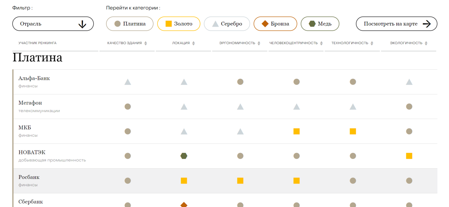The height and width of the screenshot is (207, 449).
Task: Select the Альфа-Банк participant name
Action: [34, 78]
